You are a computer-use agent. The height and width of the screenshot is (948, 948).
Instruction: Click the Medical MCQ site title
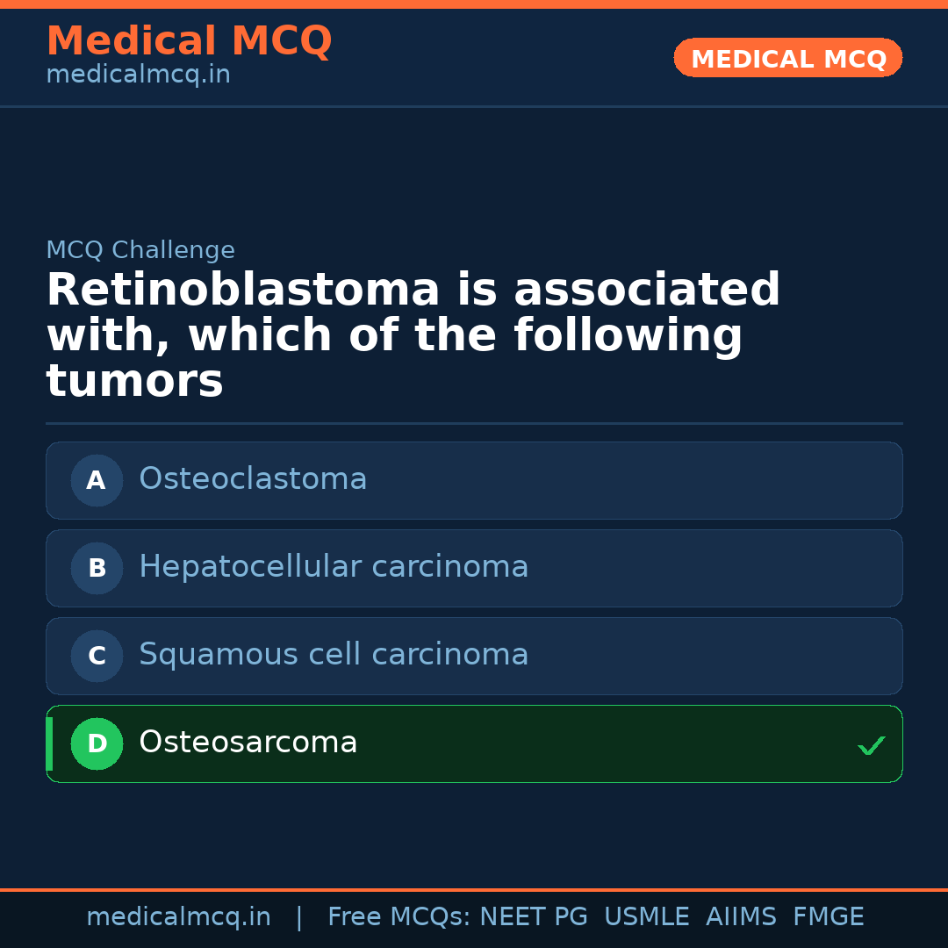189,41
